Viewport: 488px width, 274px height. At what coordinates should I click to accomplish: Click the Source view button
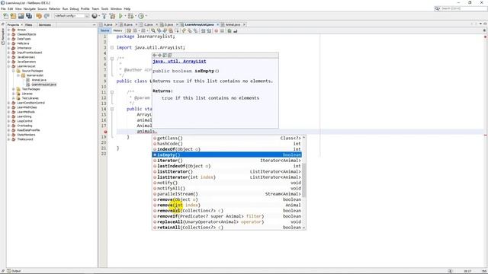[x=105, y=30]
